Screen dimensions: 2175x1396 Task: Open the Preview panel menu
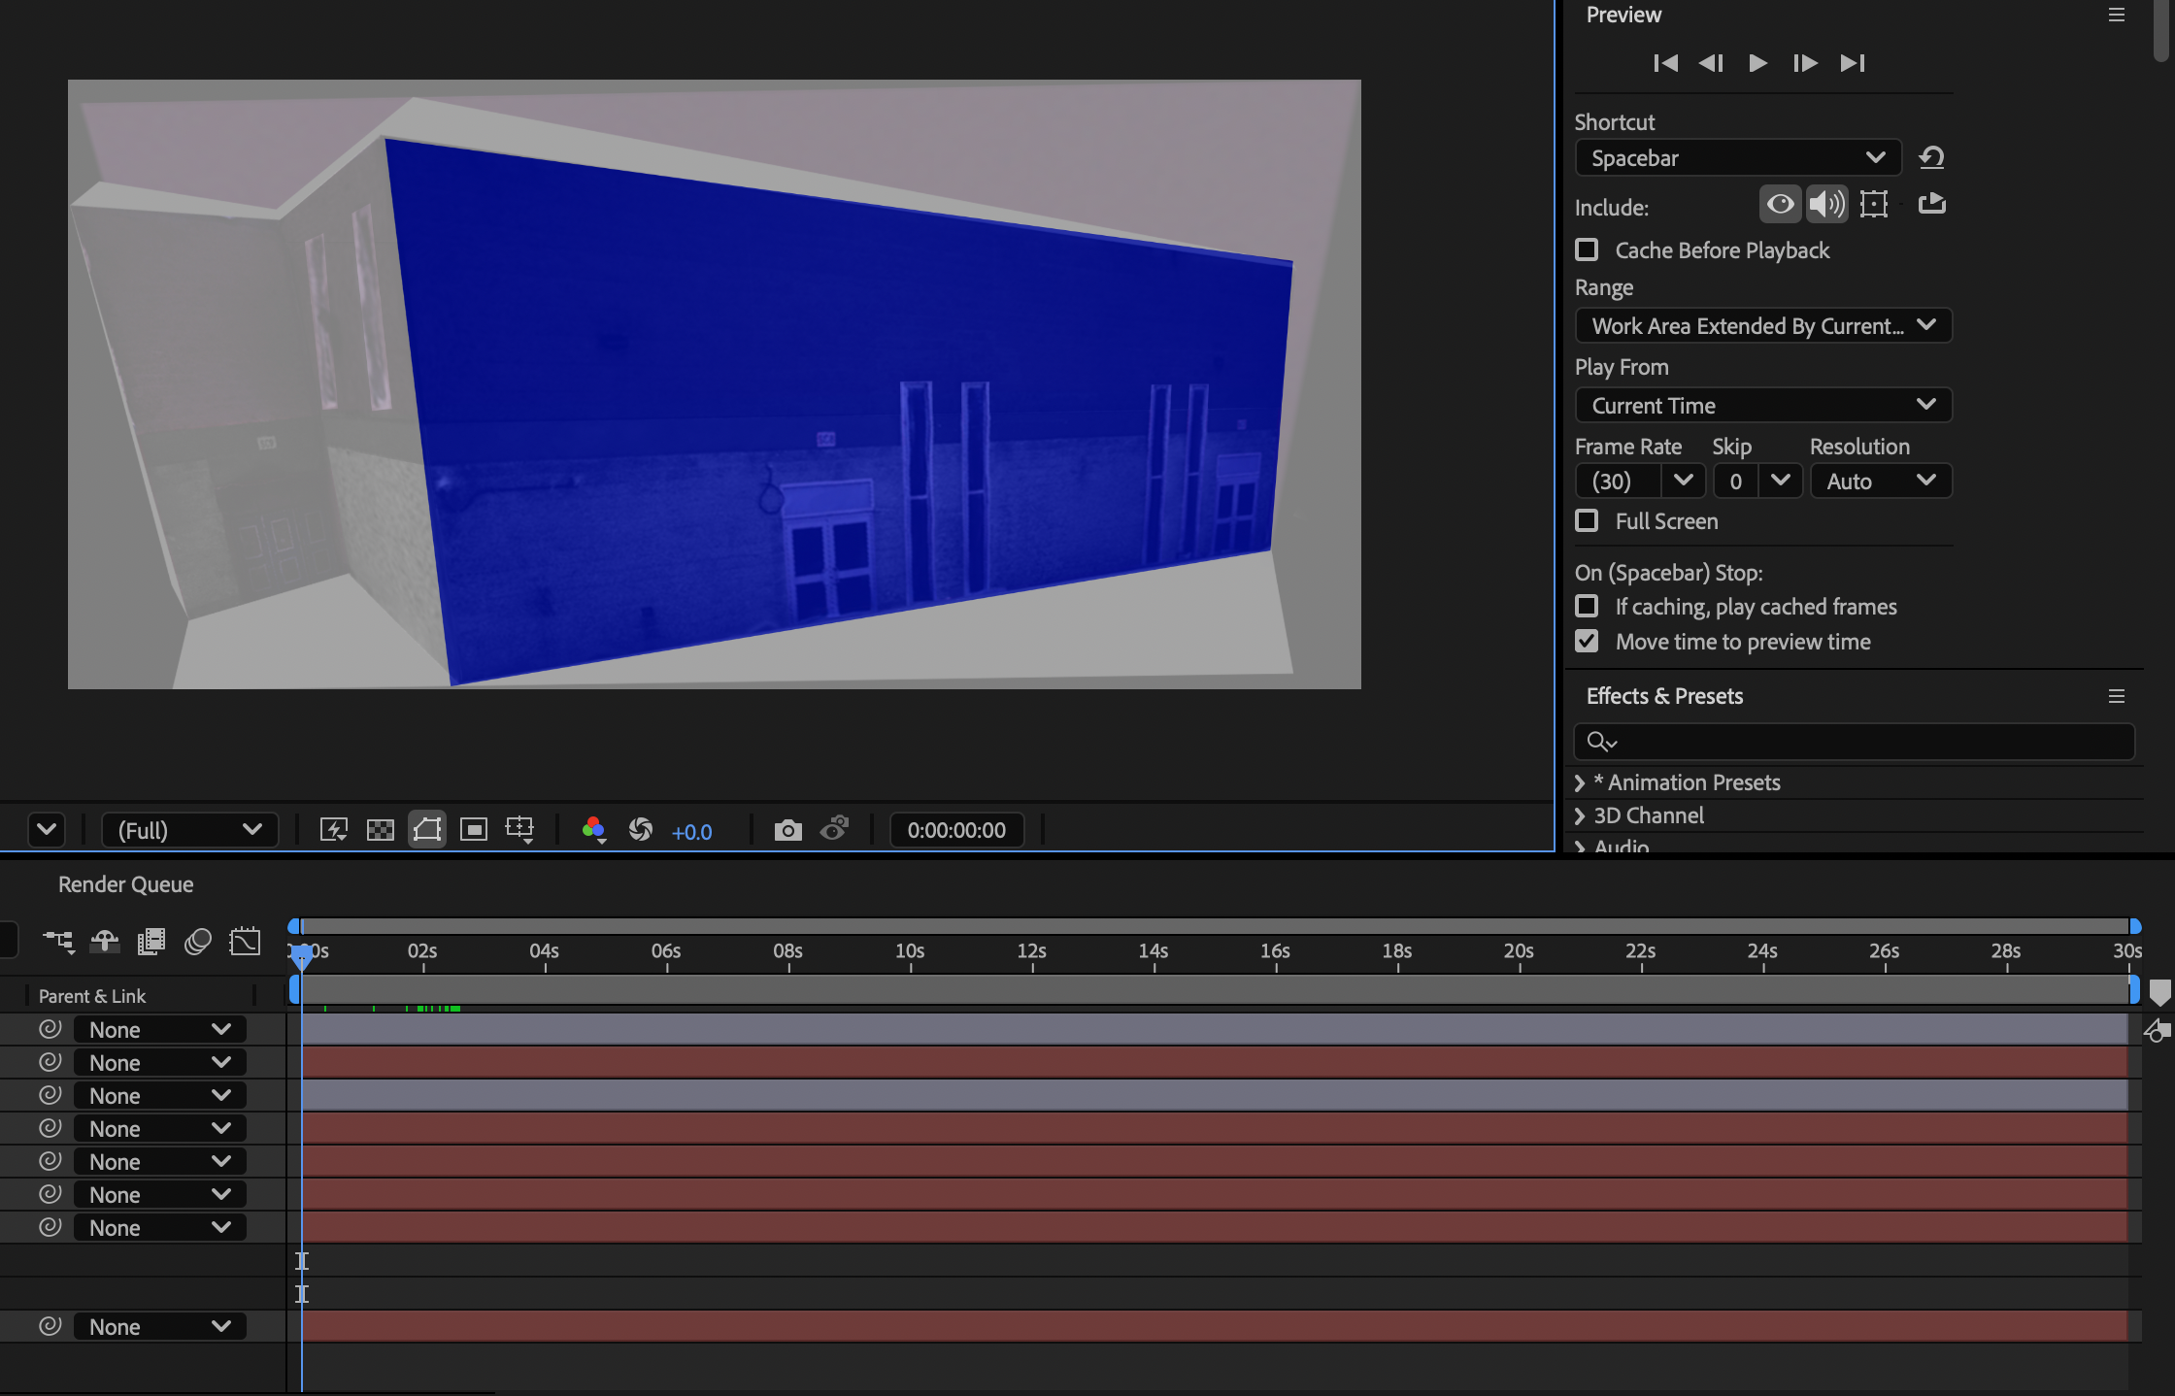click(2117, 15)
